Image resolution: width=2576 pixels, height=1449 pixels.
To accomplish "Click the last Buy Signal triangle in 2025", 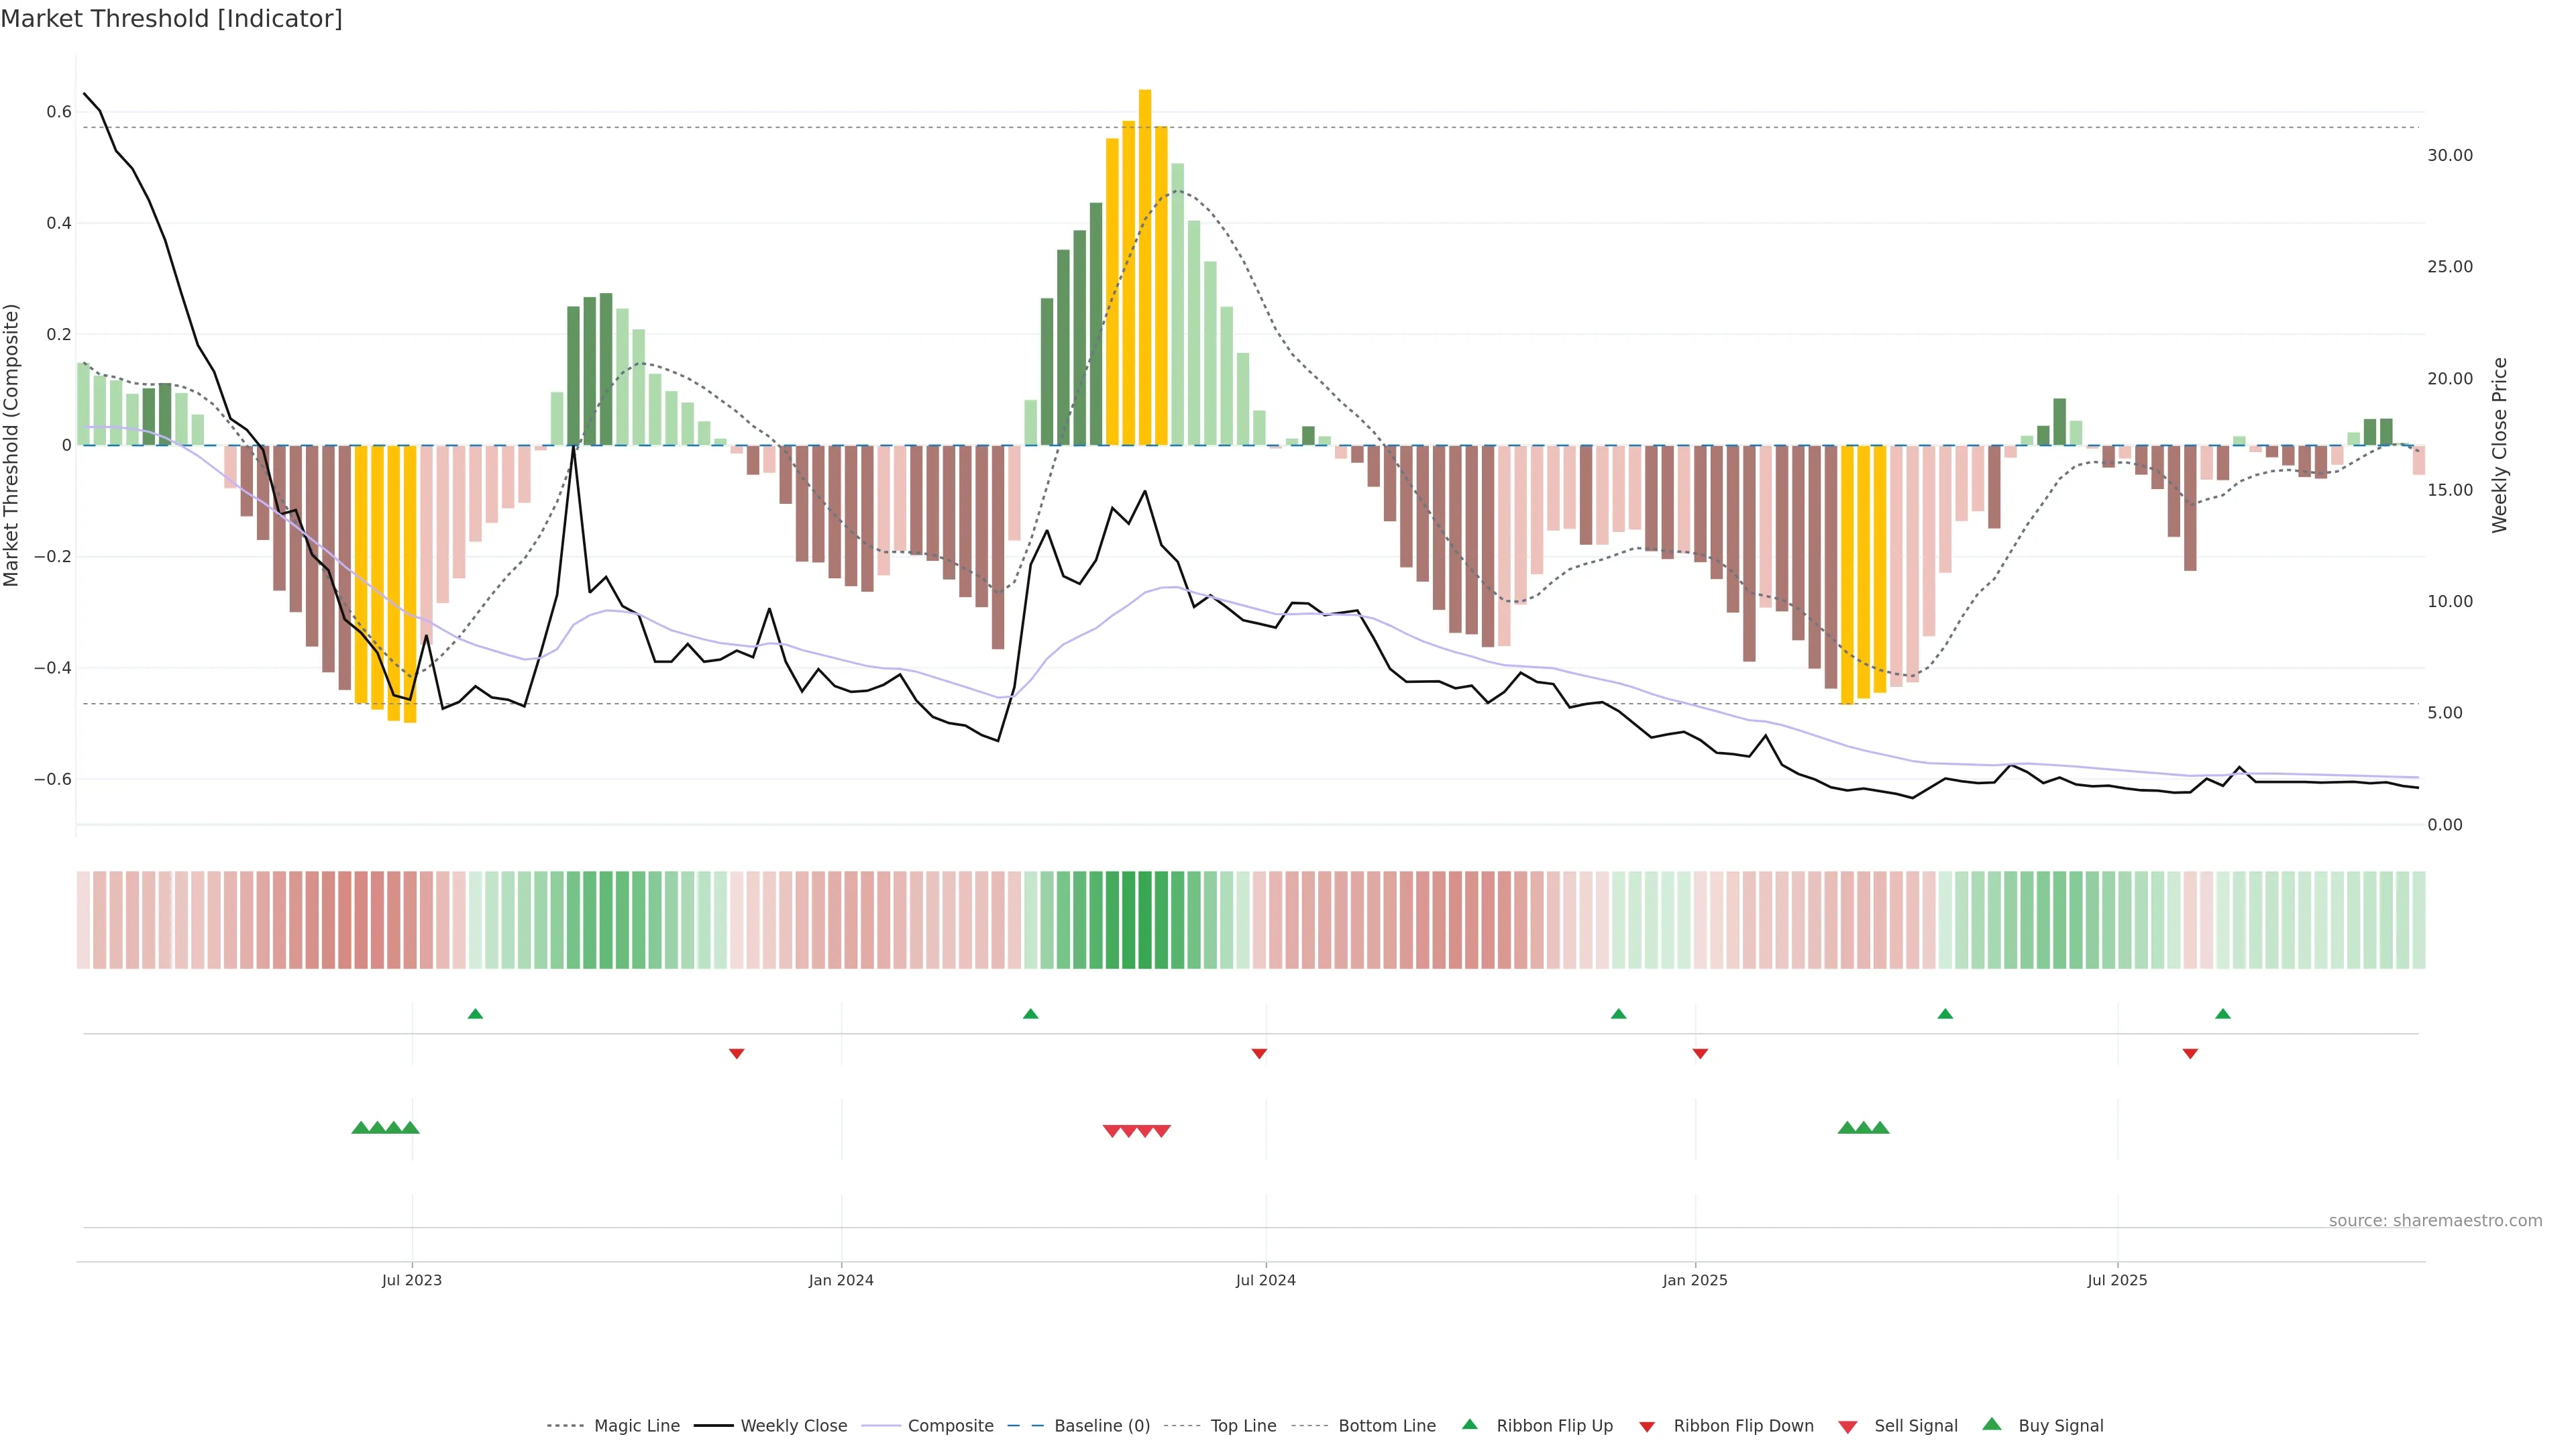I will coord(1880,1128).
